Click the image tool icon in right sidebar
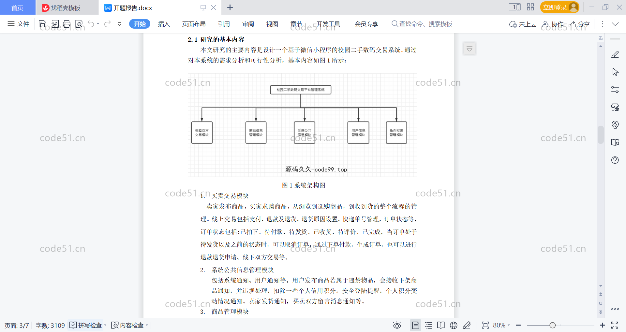This screenshot has width=626, height=332. pos(615,107)
